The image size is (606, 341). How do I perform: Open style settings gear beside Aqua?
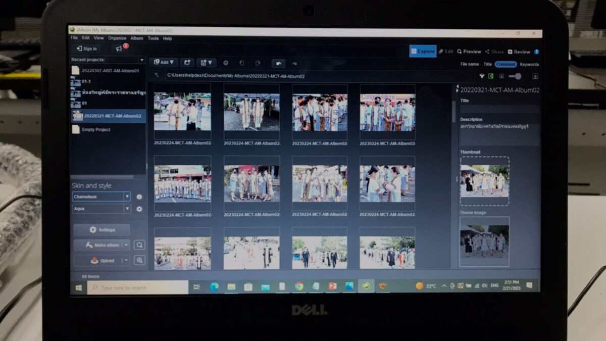coord(139,209)
